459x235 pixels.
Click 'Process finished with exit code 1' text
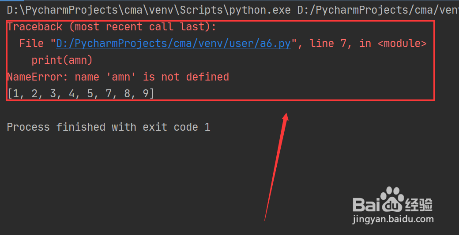coord(109,127)
